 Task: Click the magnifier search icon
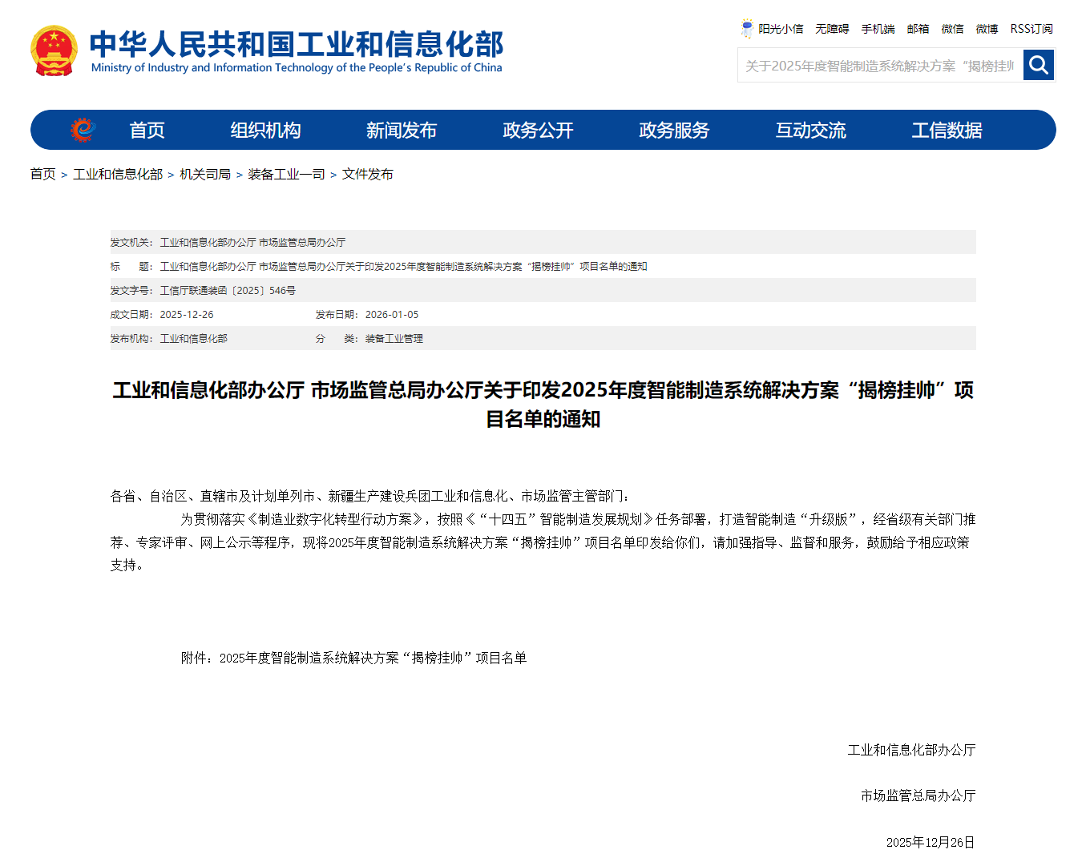click(1039, 65)
